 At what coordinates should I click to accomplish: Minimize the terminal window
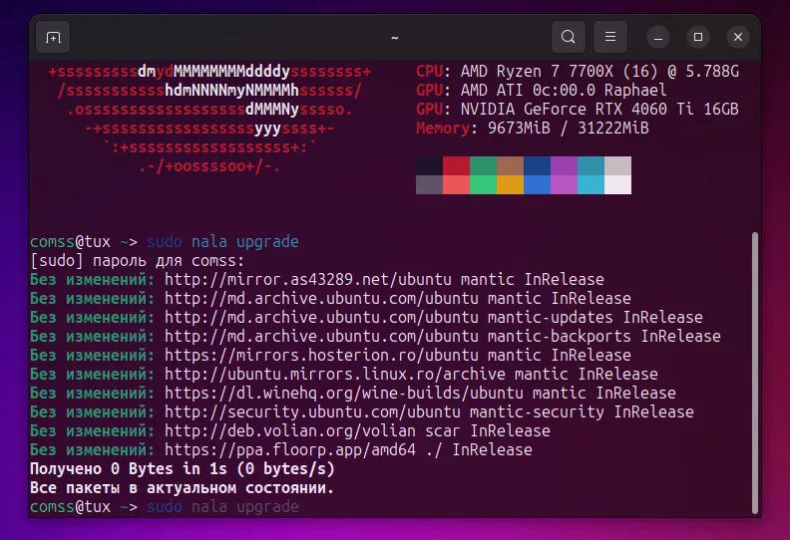point(658,37)
